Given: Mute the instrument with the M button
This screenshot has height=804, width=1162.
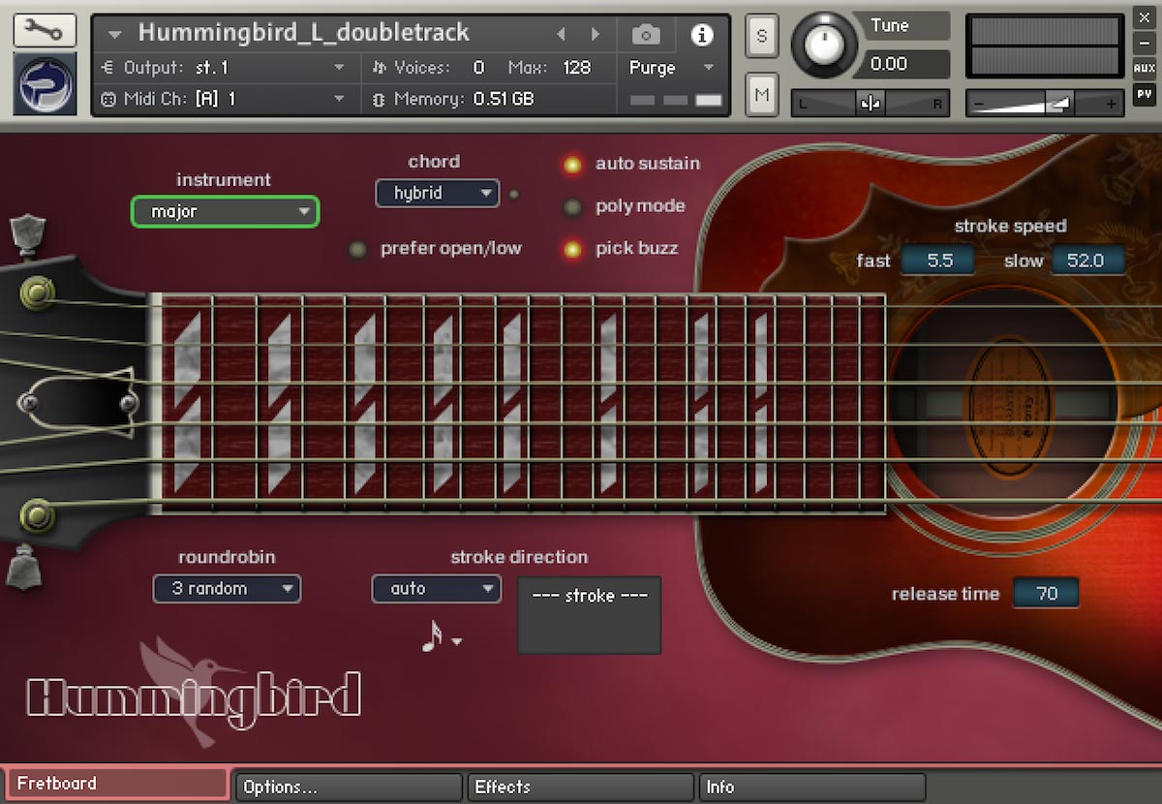Looking at the screenshot, I should pos(761,94).
